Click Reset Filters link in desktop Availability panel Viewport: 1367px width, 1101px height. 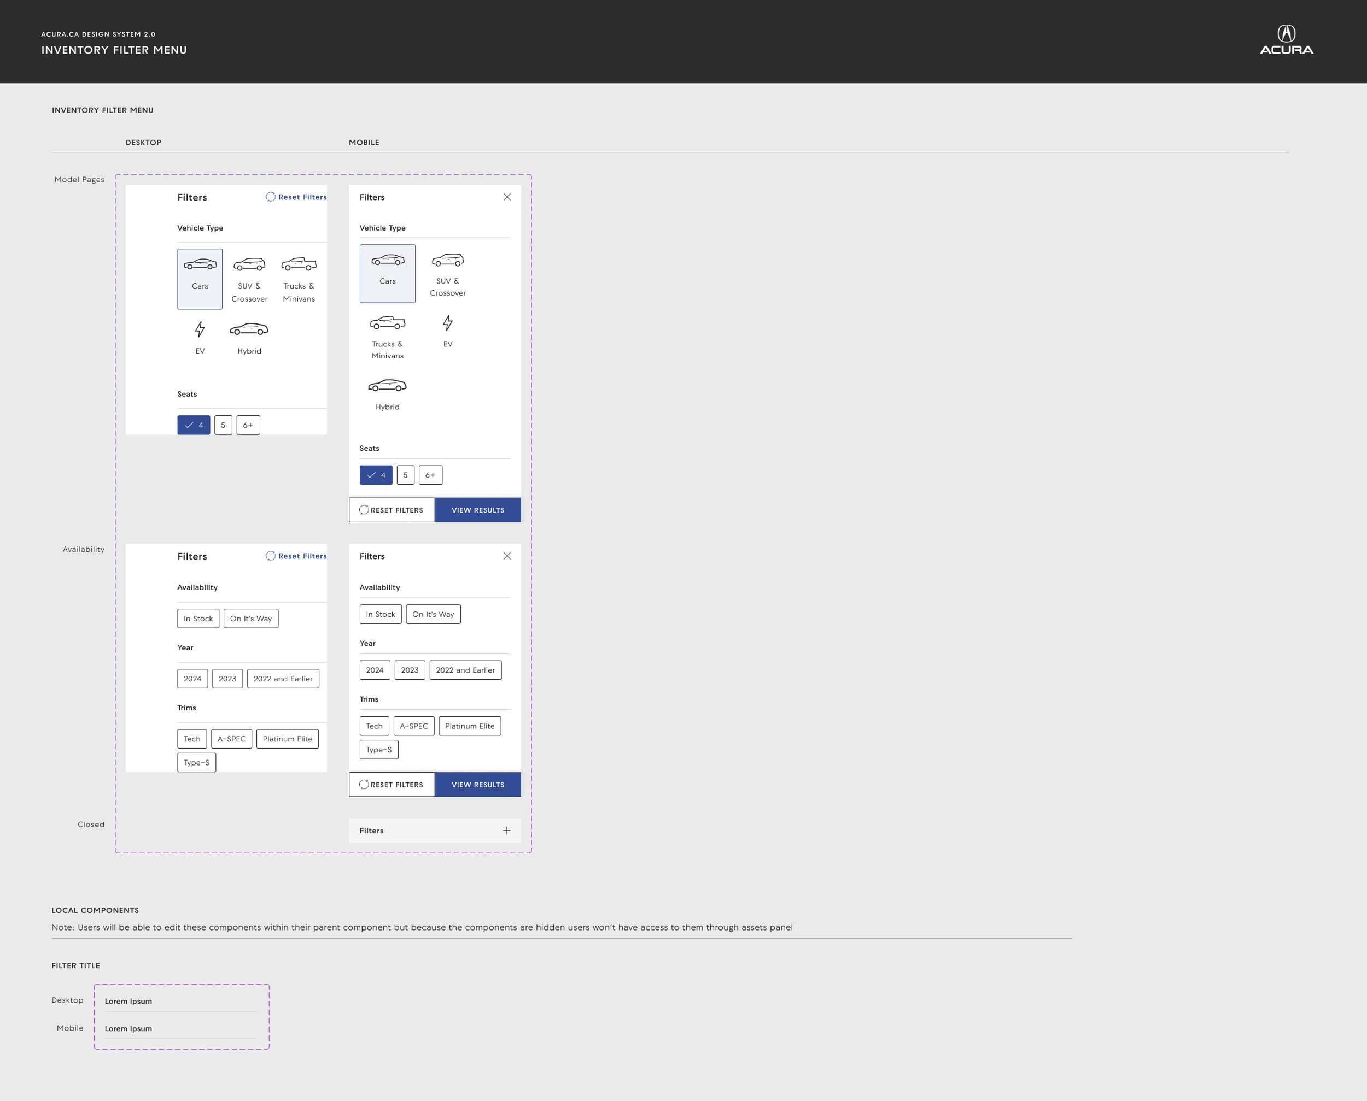click(x=296, y=556)
